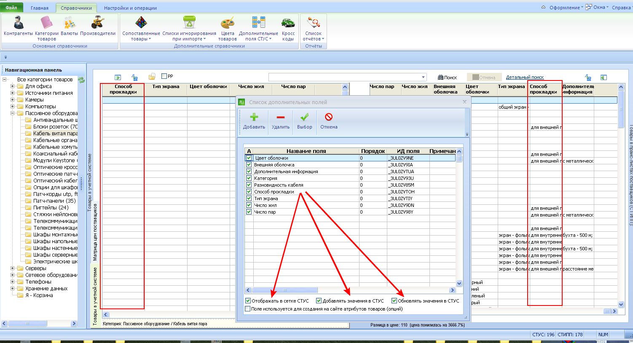Click the green plus Добавить icon
This screenshot has height=343, width=633.
(254, 117)
